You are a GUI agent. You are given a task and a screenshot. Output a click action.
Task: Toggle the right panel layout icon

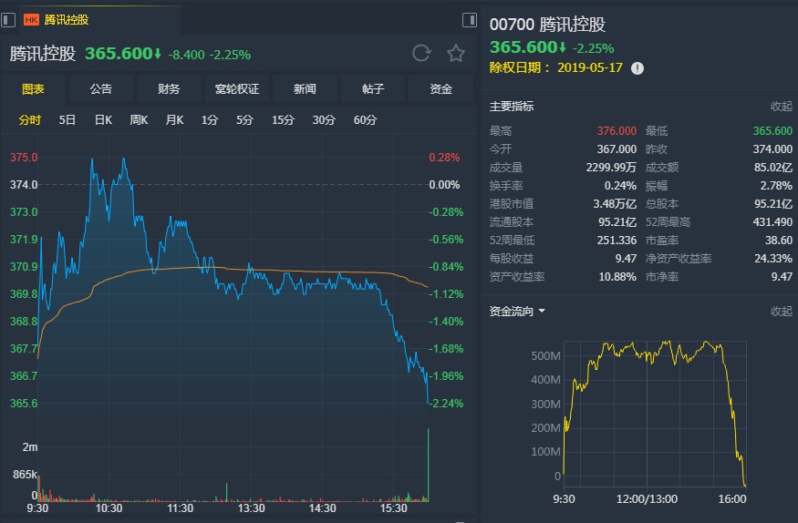click(x=470, y=20)
